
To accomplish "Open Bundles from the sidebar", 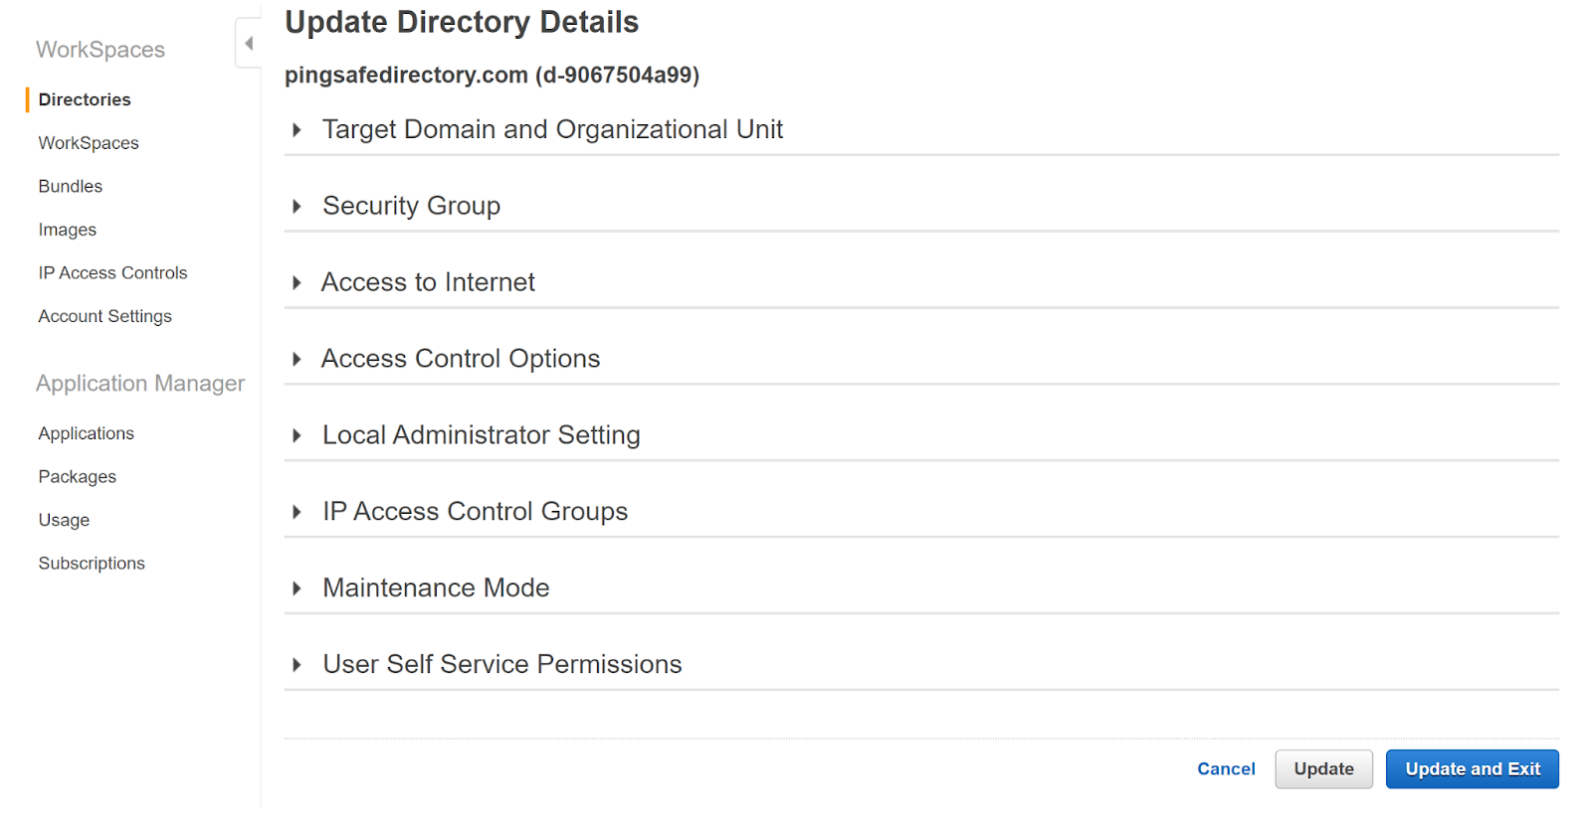I will click(71, 187).
